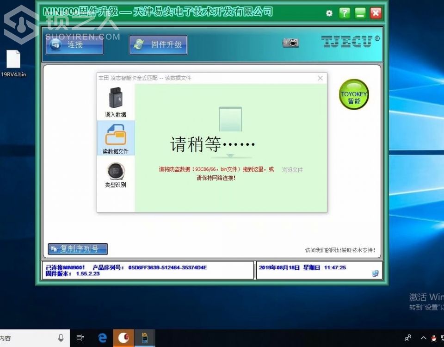Select the 19RV4.bin desktop file
Image resolution: width=444 pixels, height=347 pixels.
pos(13,63)
